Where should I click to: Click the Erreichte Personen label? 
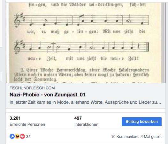[27, 125]
